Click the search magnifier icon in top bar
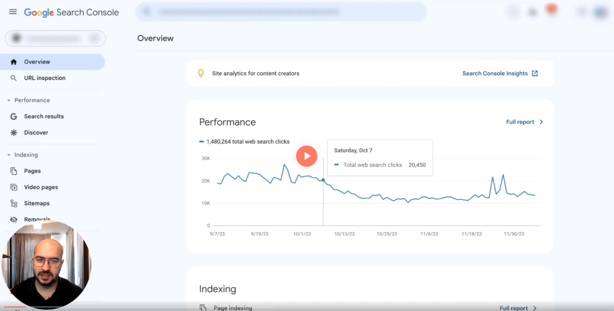This screenshot has height=311, width=614. point(147,12)
